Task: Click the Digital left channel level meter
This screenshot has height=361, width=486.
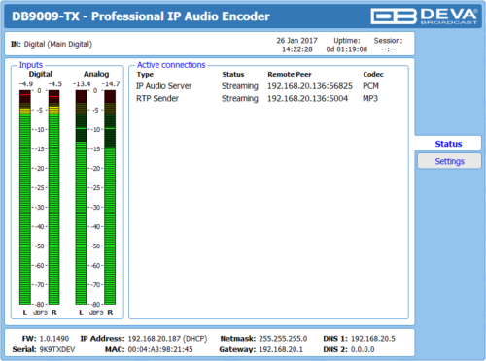Action: (x=25, y=197)
